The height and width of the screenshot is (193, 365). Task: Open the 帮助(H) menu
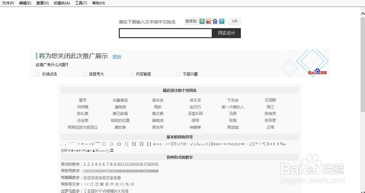tap(99, 3)
